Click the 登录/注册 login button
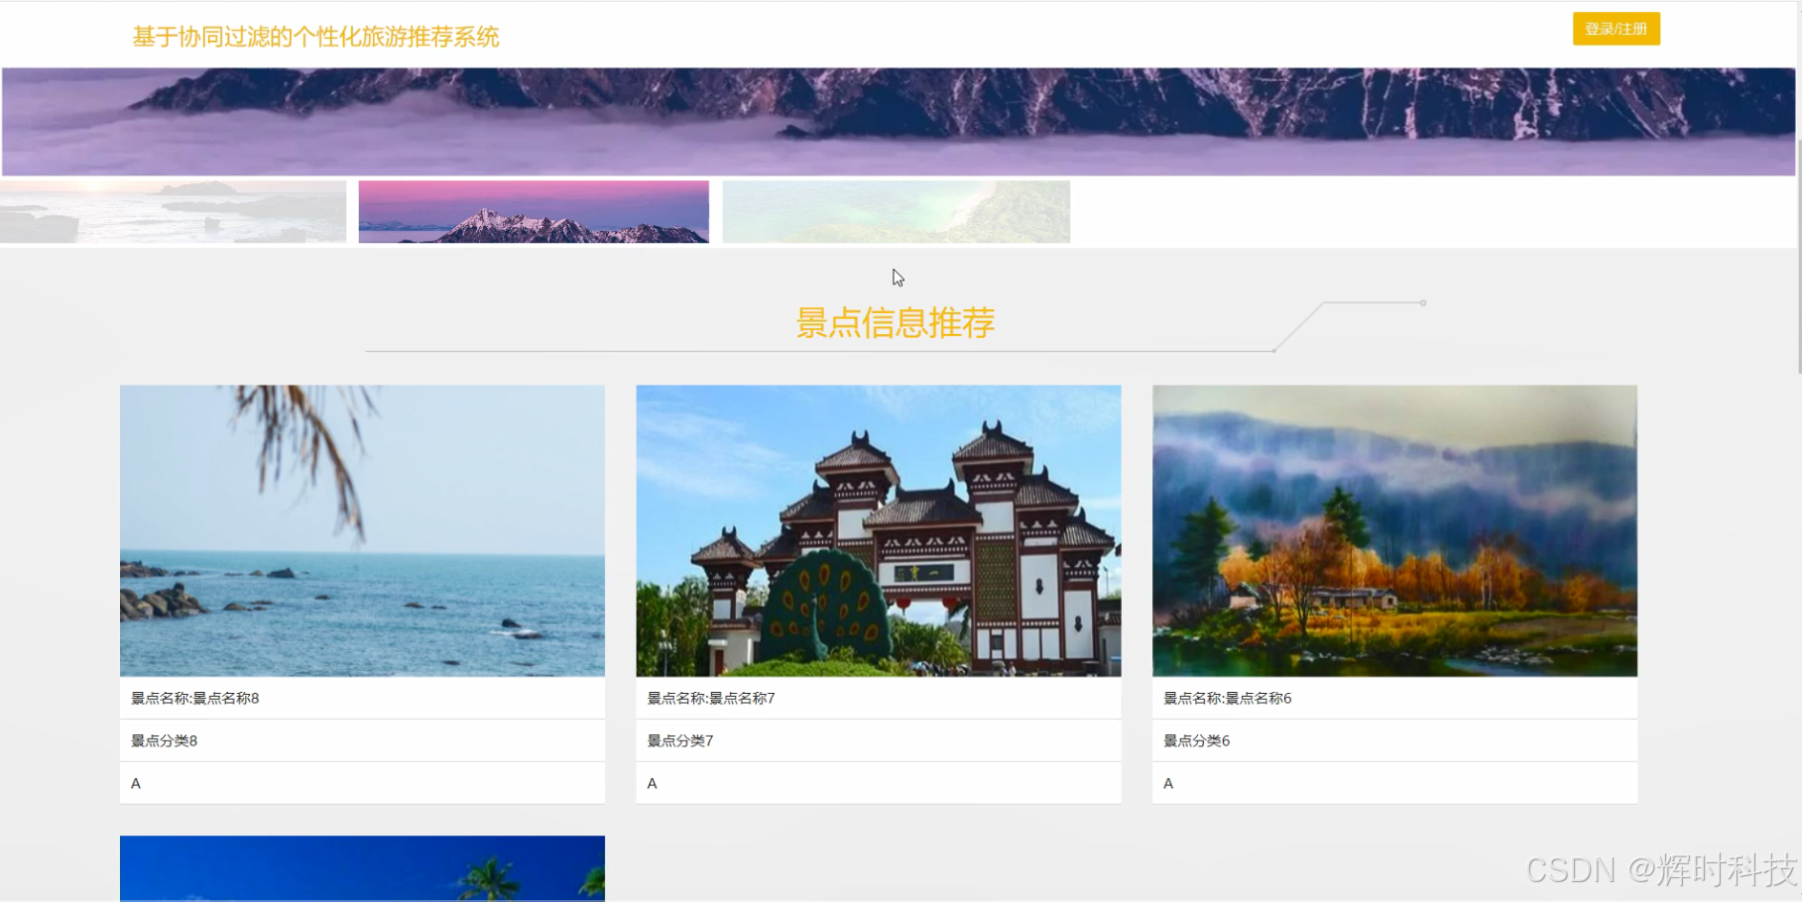 (x=1616, y=29)
